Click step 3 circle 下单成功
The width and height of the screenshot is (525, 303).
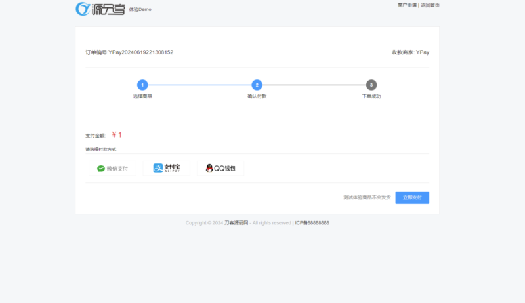tap(371, 85)
